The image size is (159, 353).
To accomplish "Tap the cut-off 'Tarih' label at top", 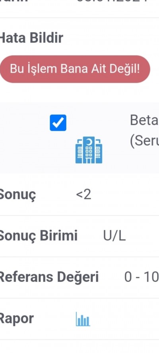I will [x=14, y=1].
